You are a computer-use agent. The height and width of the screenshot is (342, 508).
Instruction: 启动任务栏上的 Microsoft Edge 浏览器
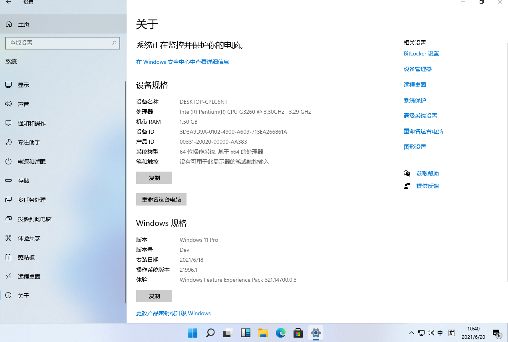(x=280, y=332)
